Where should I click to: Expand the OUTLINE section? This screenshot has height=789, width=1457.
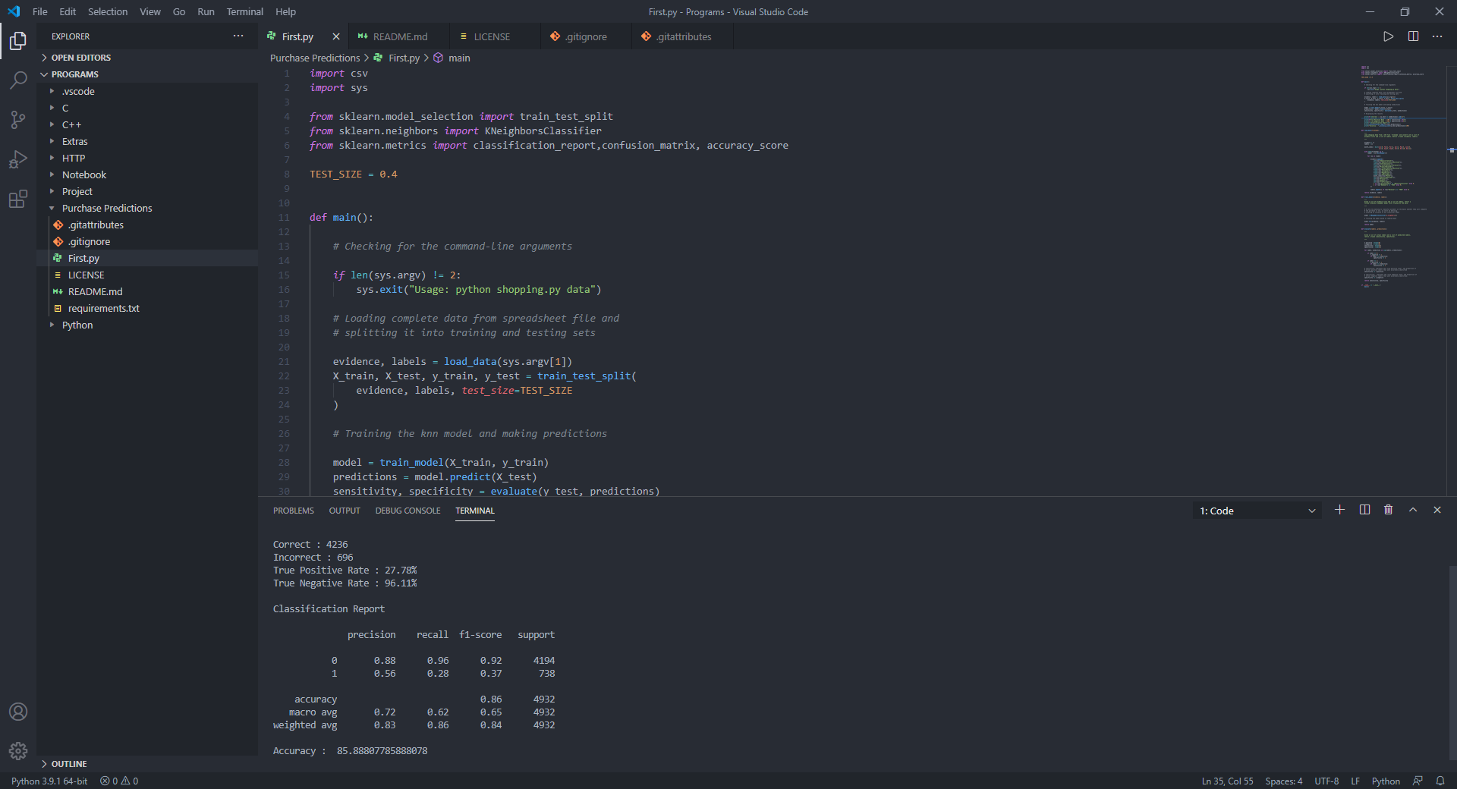click(69, 764)
